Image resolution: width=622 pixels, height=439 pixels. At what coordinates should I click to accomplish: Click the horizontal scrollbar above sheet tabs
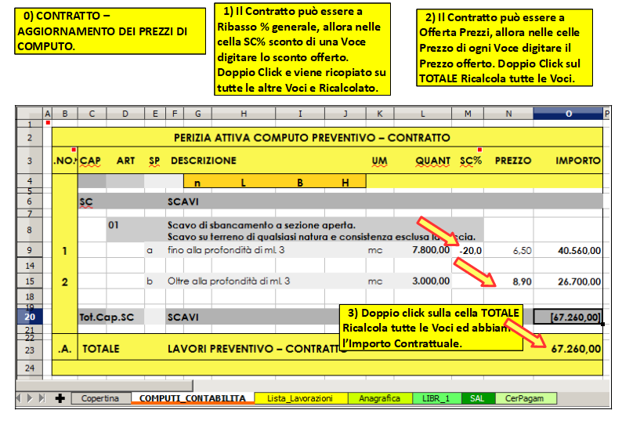(105, 385)
